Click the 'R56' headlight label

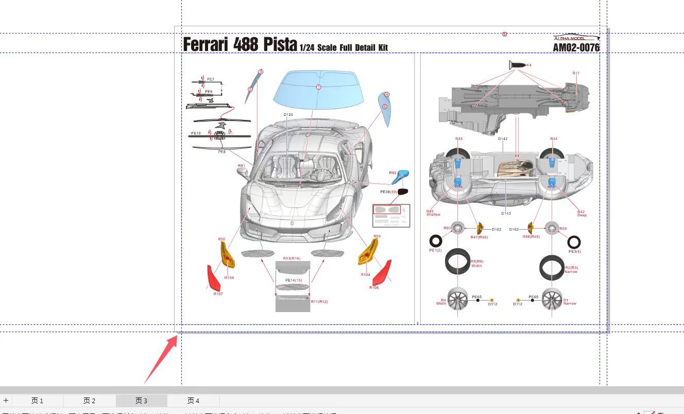tap(221, 239)
